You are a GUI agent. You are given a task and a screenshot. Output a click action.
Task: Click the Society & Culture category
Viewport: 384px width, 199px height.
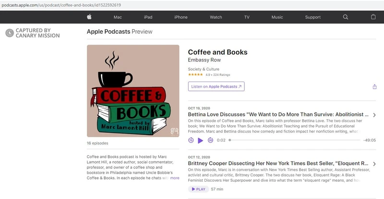tap(204, 69)
